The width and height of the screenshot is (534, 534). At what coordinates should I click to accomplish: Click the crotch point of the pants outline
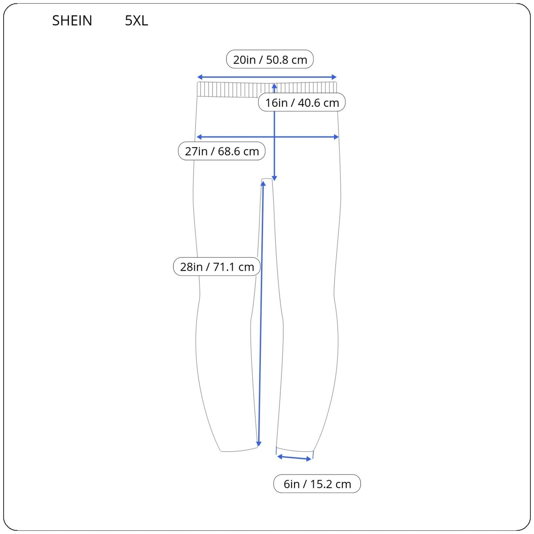click(x=267, y=180)
